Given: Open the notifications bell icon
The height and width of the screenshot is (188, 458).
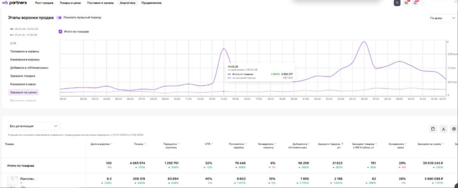Looking at the screenshot, I should (x=415, y=3).
